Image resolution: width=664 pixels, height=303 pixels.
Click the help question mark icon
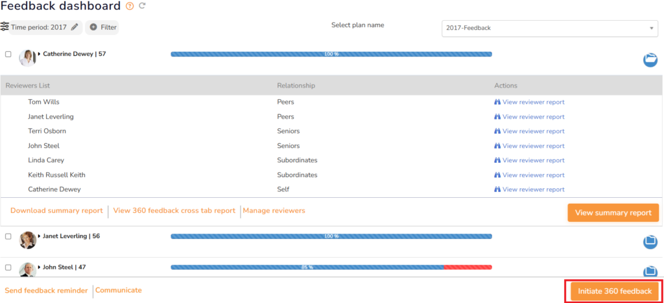point(130,6)
